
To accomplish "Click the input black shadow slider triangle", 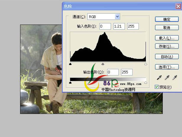I will (x=70, y=64).
